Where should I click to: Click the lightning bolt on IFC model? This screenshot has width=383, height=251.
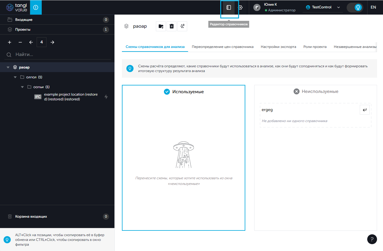point(106,97)
